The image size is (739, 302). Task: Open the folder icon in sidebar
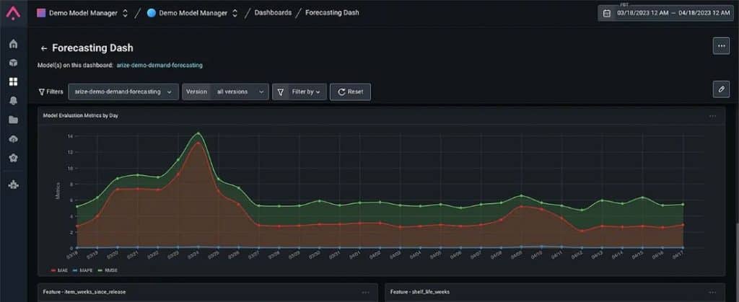[x=13, y=120]
